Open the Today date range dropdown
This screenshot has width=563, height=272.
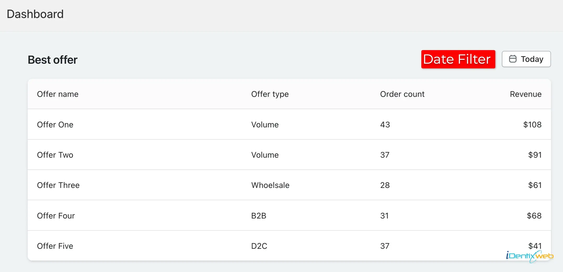click(526, 59)
